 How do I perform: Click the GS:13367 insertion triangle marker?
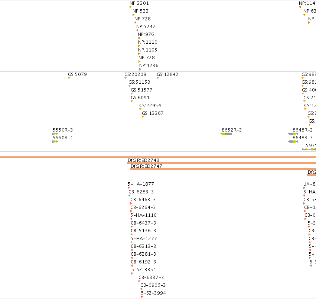coord(143,117)
